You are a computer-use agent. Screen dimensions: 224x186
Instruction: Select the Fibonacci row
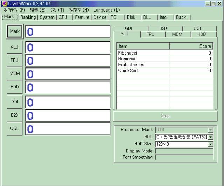[165, 53]
